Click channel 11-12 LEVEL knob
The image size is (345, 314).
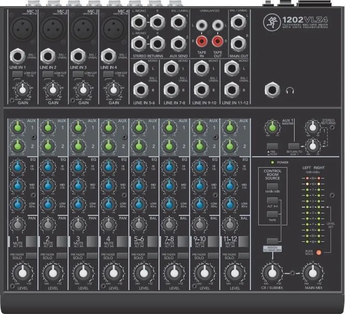(235, 273)
